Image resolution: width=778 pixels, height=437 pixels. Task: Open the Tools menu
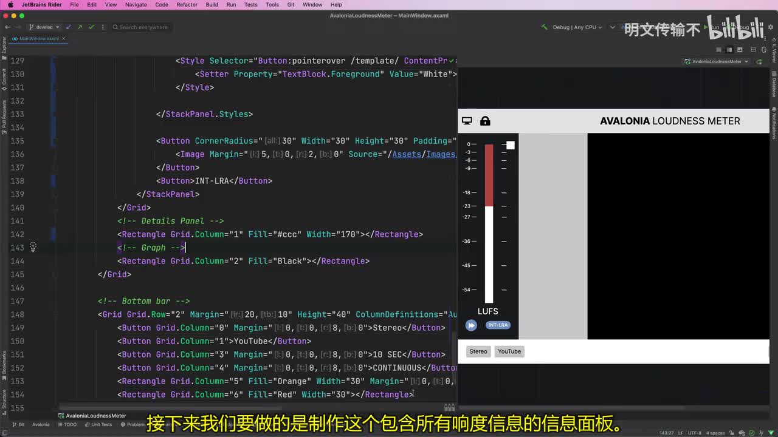tap(272, 5)
